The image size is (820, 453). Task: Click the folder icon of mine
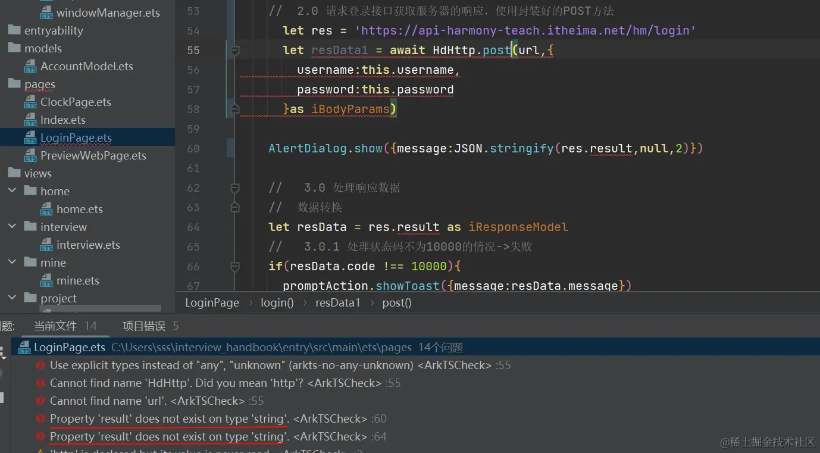pyautogui.click(x=30, y=262)
